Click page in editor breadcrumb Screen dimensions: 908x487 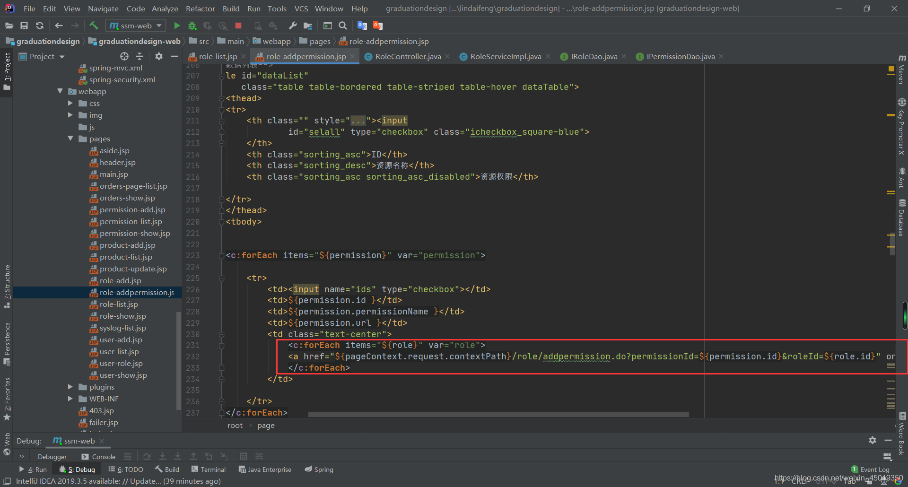pos(266,426)
